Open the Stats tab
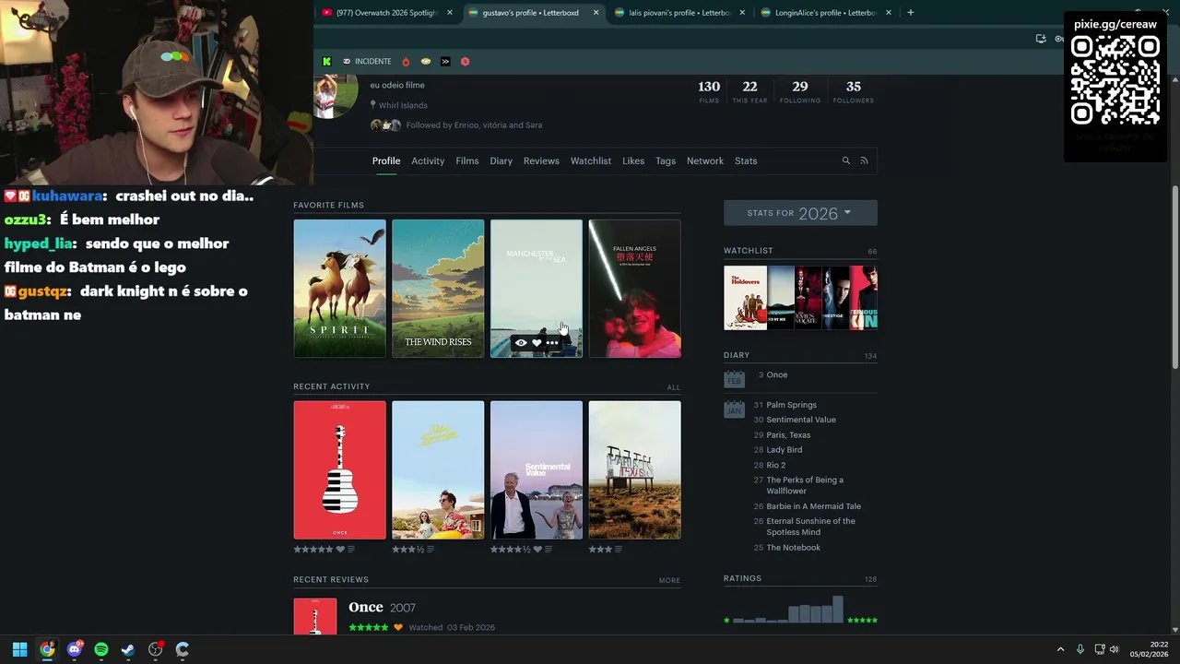This screenshot has width=1180, height=664. point(746,160)
